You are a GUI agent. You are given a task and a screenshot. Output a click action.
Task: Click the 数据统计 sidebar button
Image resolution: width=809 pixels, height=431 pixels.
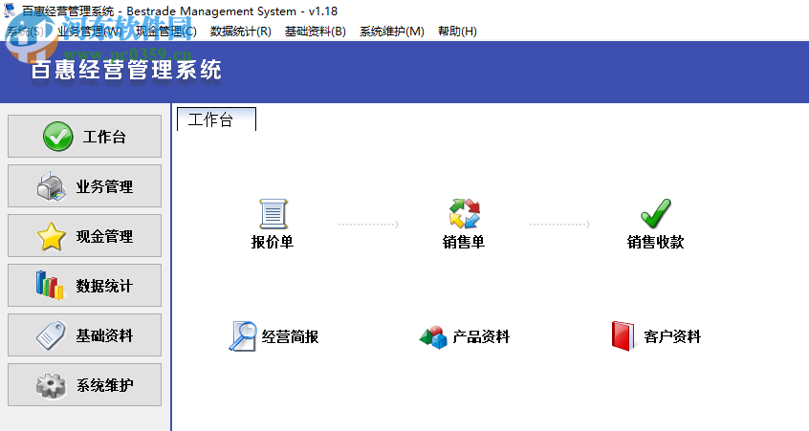(84, 285)
